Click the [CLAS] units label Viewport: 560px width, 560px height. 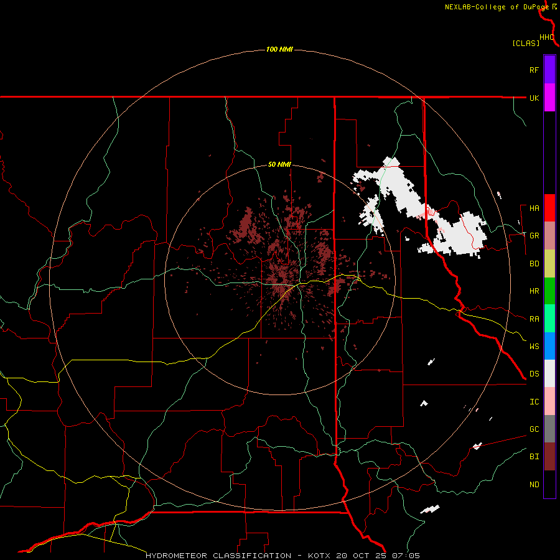(x=525, y=44)
